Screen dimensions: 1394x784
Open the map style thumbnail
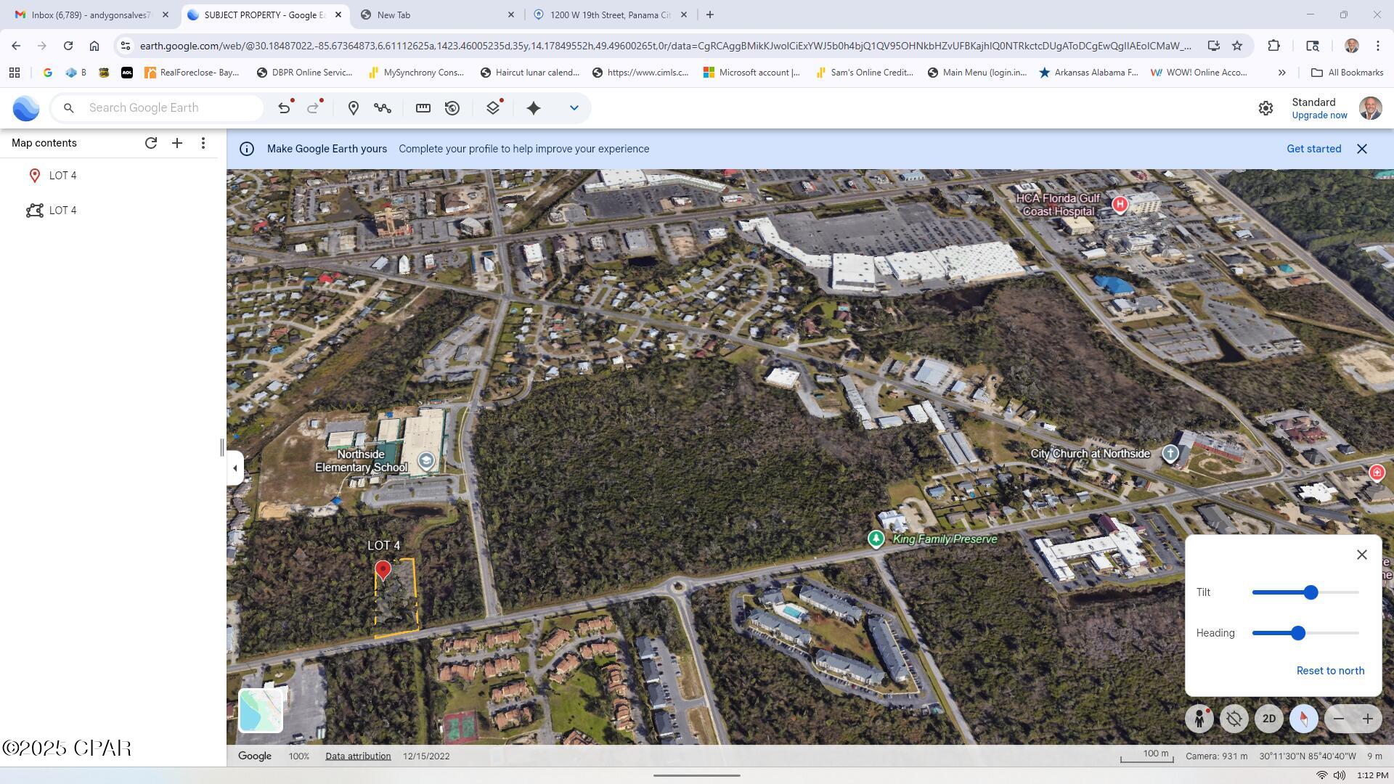(261, 710)
